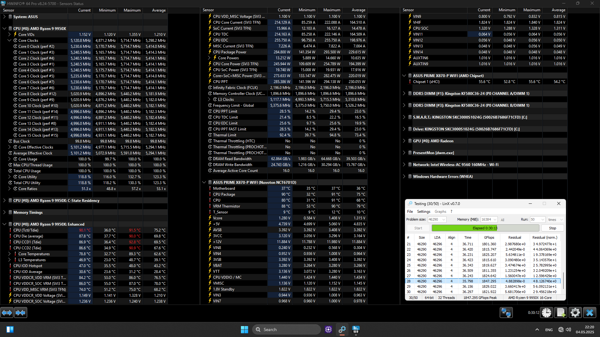Show hidden system tray icons chevron

pos(537,330)
